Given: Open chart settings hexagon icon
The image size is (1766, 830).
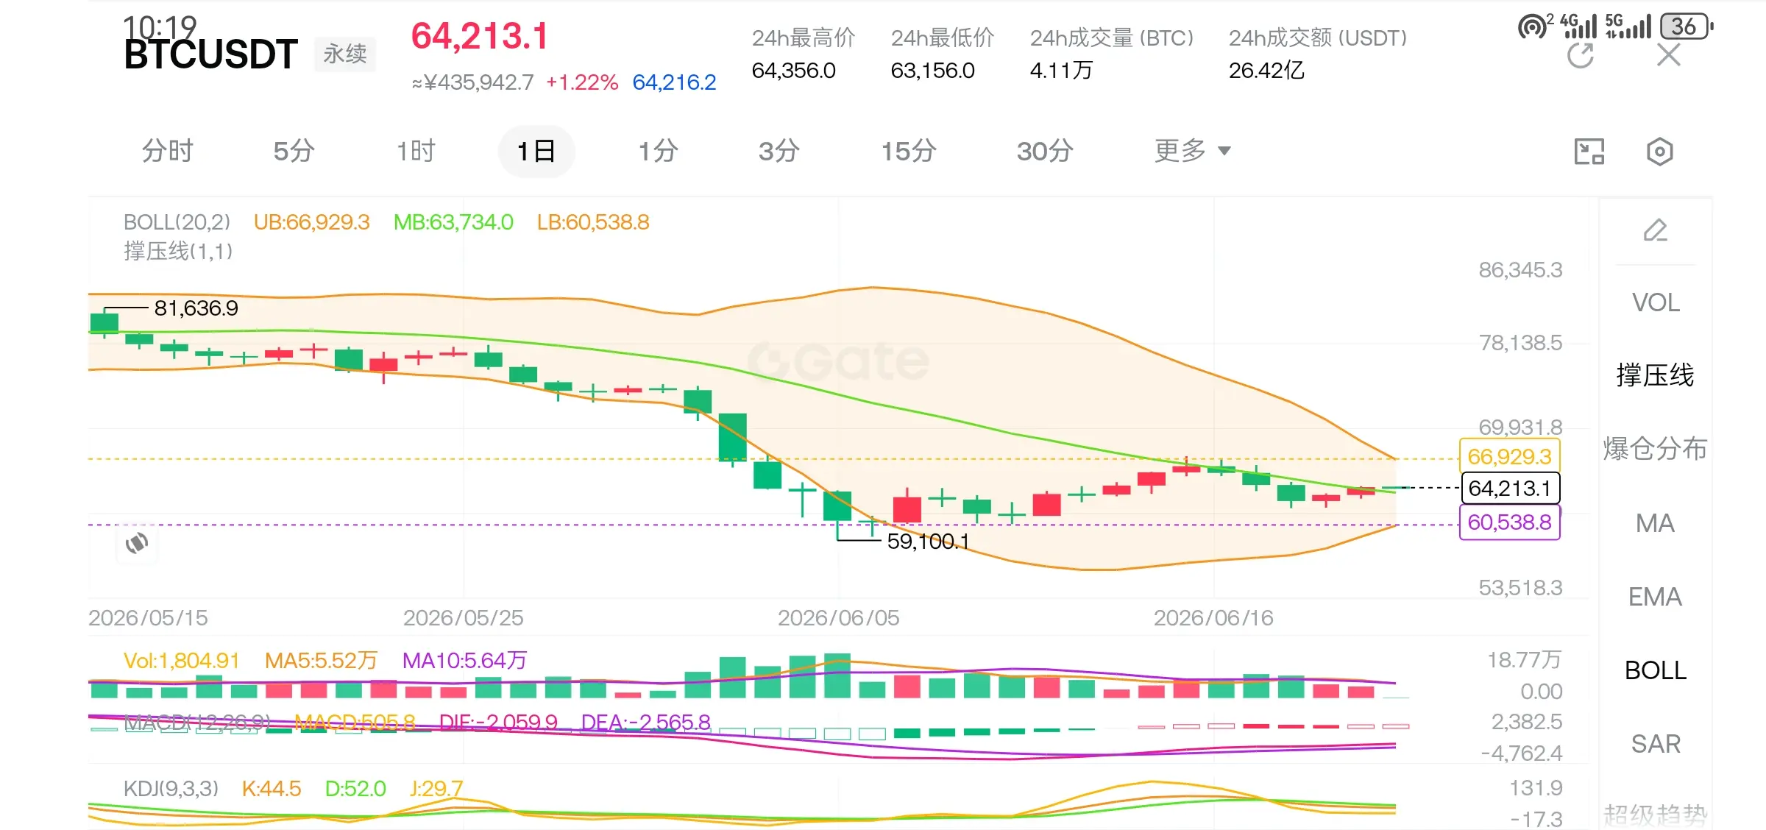Looking at the screenshot, I should [1659, 152].
